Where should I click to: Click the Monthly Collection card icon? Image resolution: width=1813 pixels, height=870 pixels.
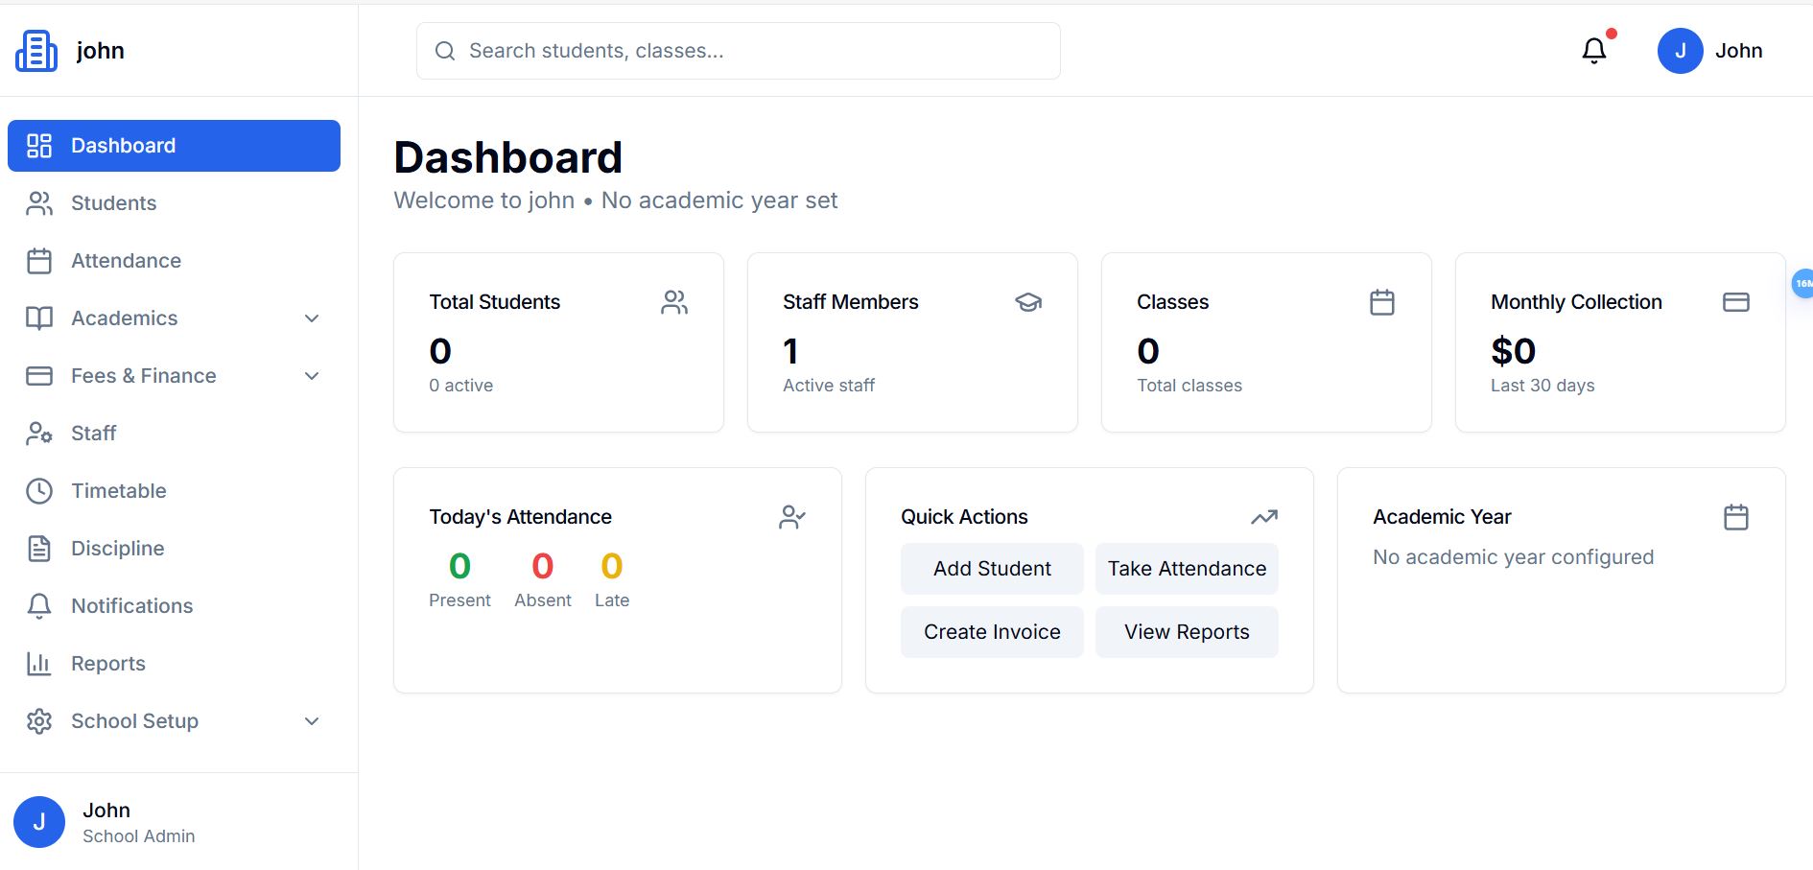[1735, 302]
